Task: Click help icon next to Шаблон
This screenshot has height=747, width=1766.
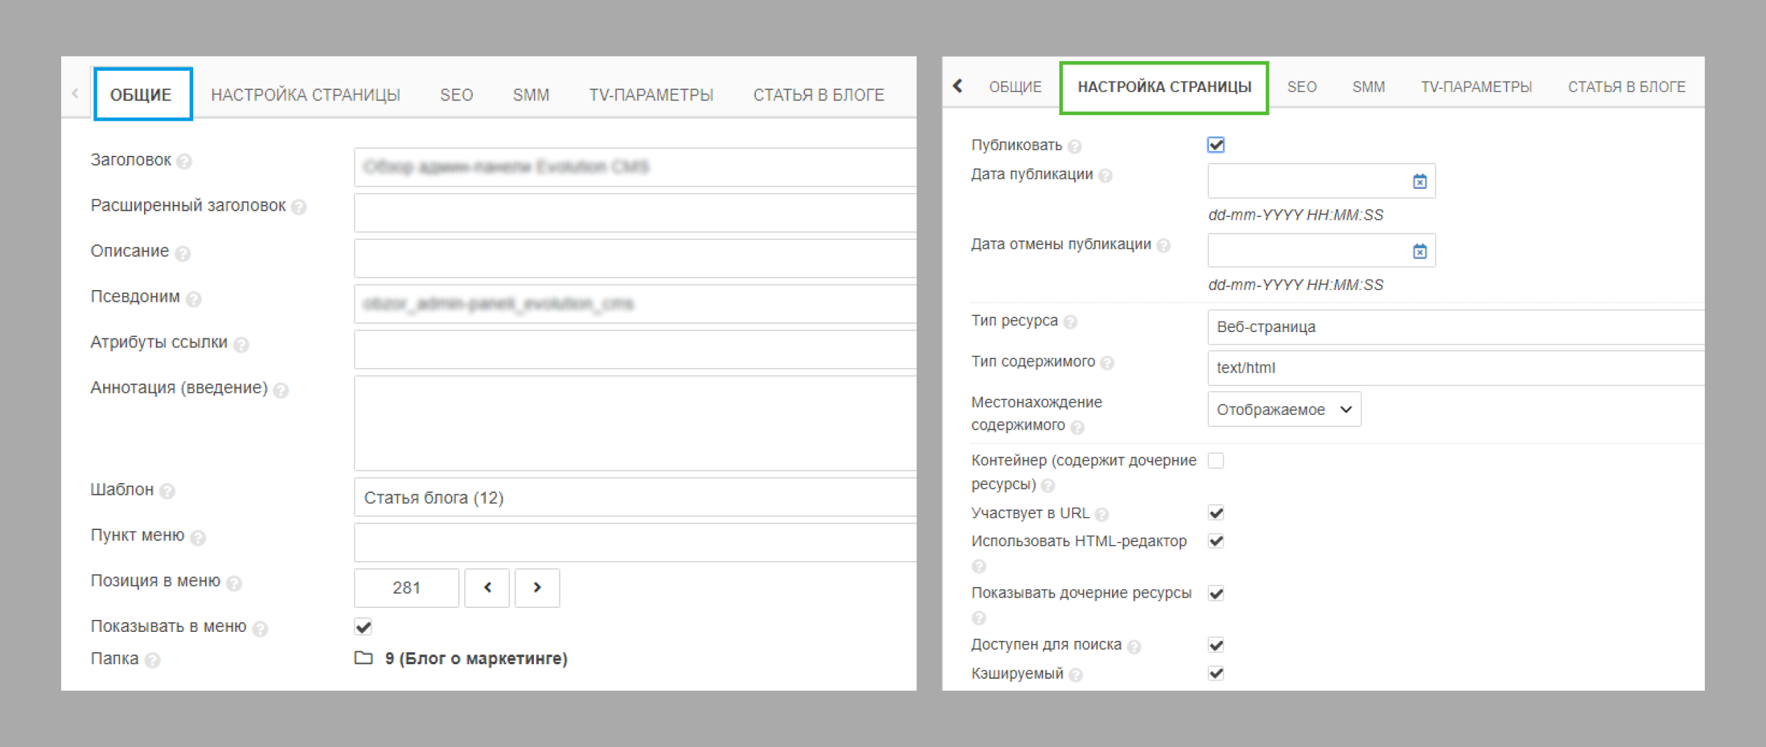Action: [x=167, y=491]
